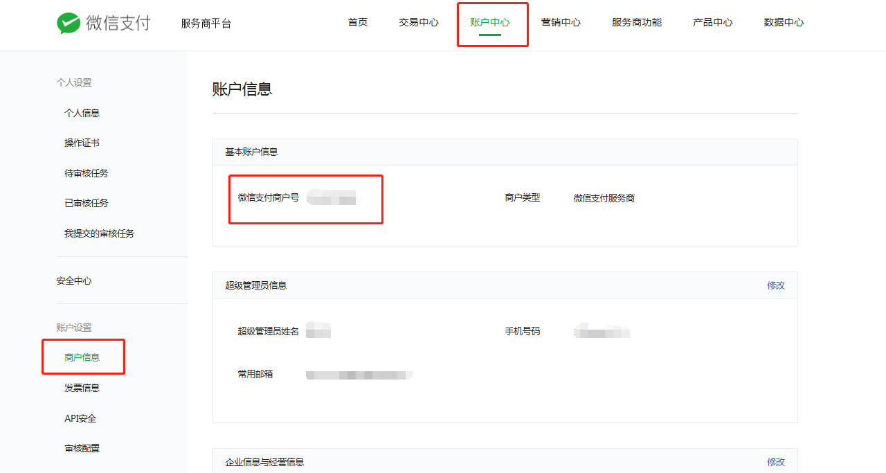Click the 商户类型 label
The width and height of the screenshot is (886, 473).
coord(523,197)
